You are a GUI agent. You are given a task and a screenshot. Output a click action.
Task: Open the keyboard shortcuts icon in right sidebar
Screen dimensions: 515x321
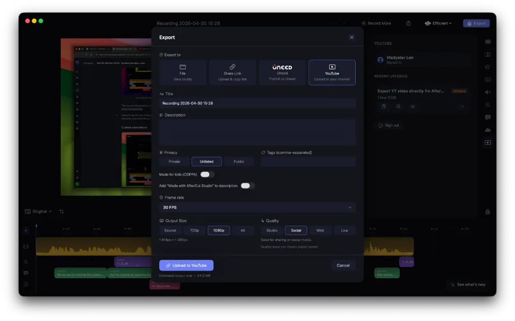(488, 79)
